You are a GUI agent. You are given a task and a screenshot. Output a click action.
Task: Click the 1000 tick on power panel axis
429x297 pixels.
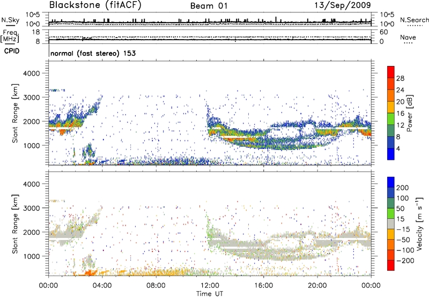tap(31, 145)
